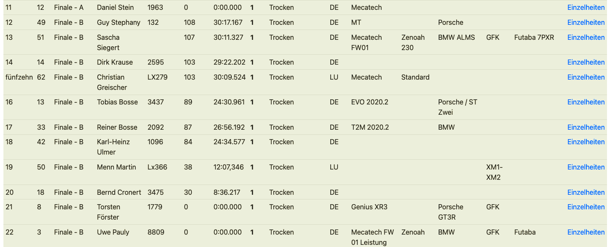610x247 pixels.
Task: Open Einzelheiten for Guy Stephany
Action: 586,22
